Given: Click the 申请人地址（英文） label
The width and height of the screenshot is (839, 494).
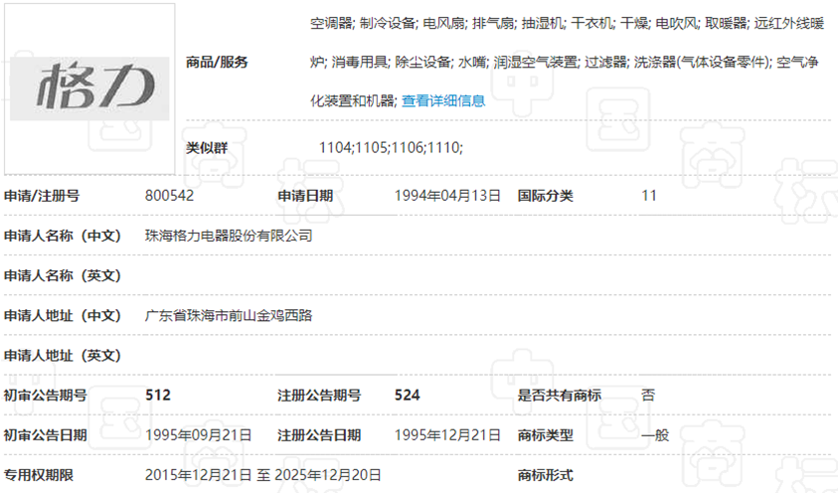Looking at the screenshot, I should [x=63, y=355].
